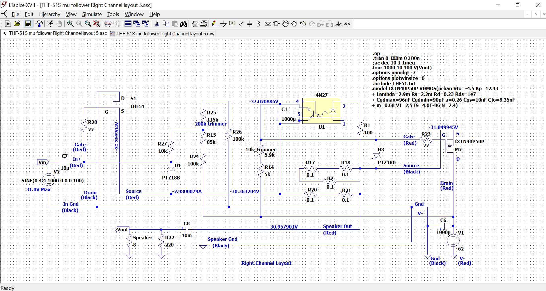Click the THF51 device label
Screen dimensions: 546x291
(137, 106)
